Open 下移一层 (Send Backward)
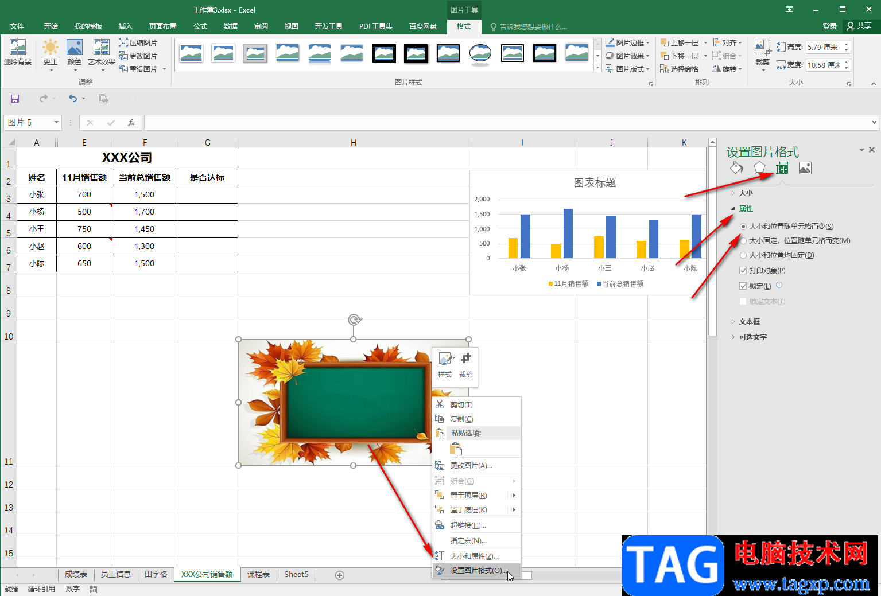This screenshot has width=881, height=596. click(680, 56)
